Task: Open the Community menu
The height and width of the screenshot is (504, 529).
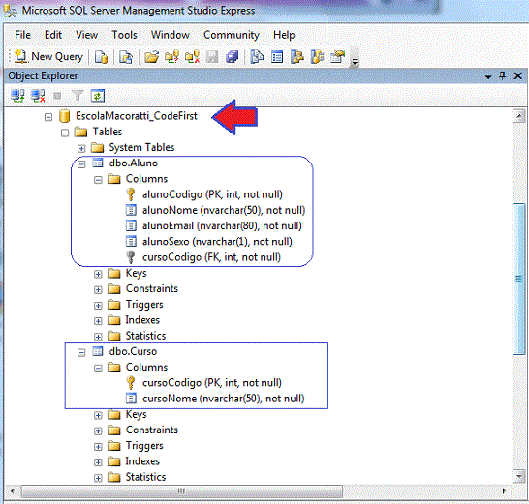Action: (232, 35)
